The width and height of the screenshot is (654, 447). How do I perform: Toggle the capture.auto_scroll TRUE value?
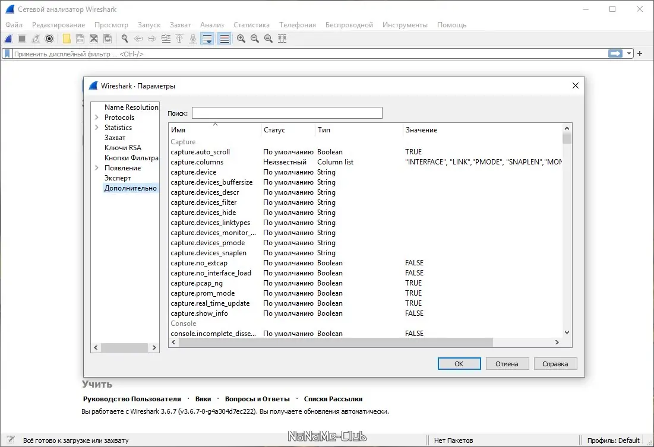pyautogui.click(x=413, y=152)
